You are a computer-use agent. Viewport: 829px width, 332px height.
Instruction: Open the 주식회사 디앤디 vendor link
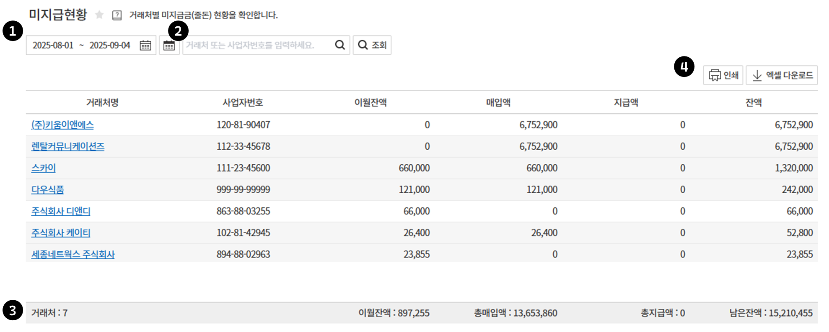pos(61,211)
